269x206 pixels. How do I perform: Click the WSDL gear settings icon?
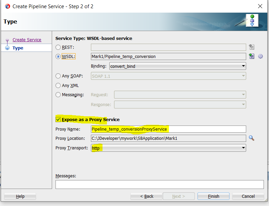pyautogui.click(x=260, y=56)
